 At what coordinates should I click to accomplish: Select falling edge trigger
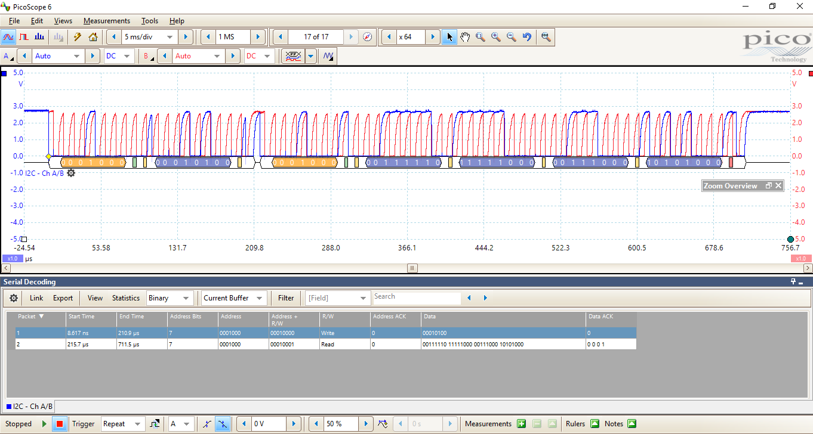pyautogui.click(x=223, y=424)
